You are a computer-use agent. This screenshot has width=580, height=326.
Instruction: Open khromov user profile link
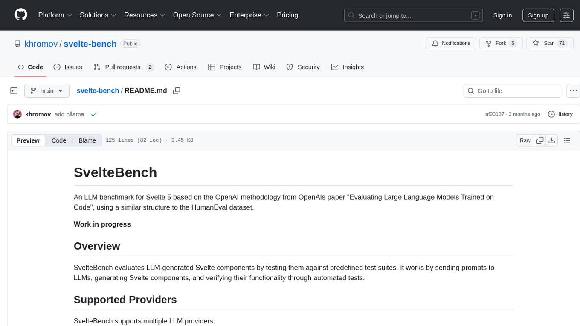click(x=41, y=44)
